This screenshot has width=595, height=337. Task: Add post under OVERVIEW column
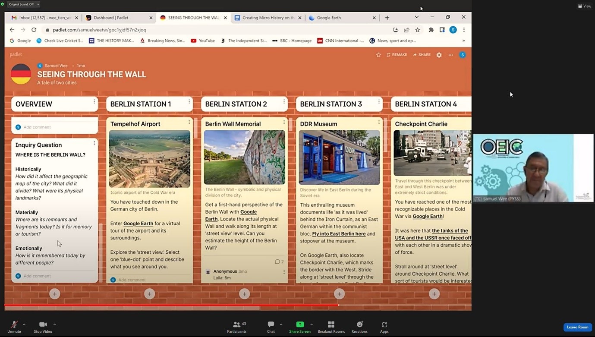click(54, 294)
